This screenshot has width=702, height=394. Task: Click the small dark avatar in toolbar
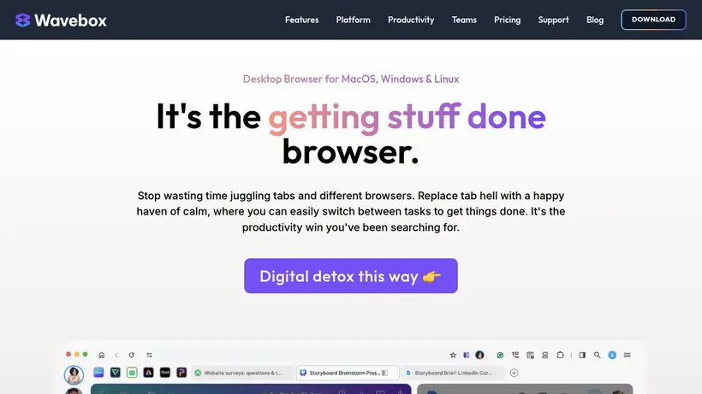point(479,356)
